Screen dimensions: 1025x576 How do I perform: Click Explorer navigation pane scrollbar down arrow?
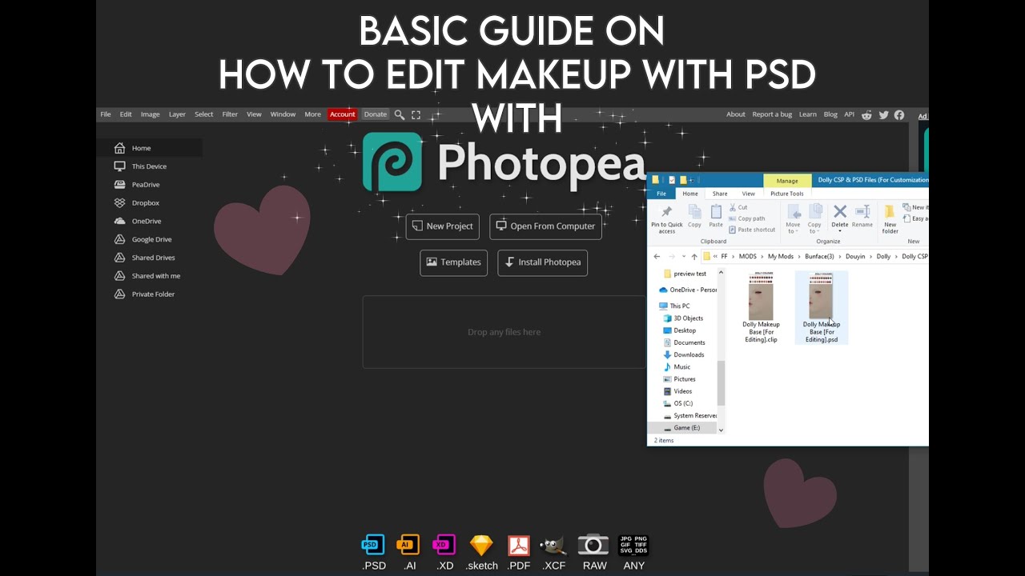click(x=721, y=430)
